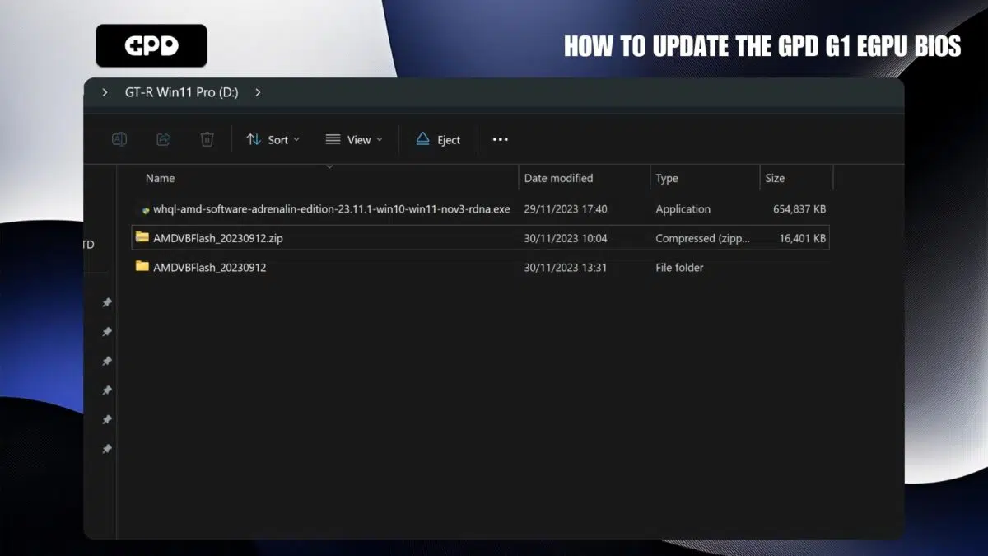Viewport: 988px width, 556px height.
Task: Click the AMD installer exe file icon
Action: click(x=144, y=210)
